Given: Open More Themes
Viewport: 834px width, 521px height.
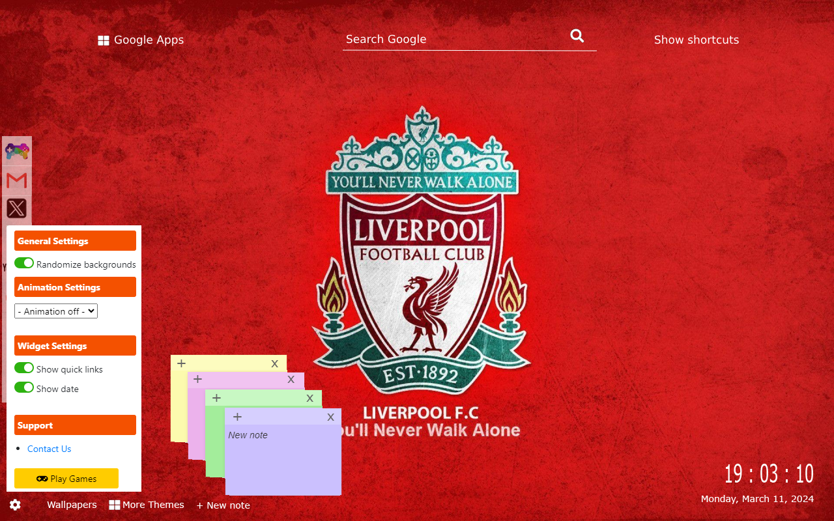Looking at the screenshot, I should 147,505.
